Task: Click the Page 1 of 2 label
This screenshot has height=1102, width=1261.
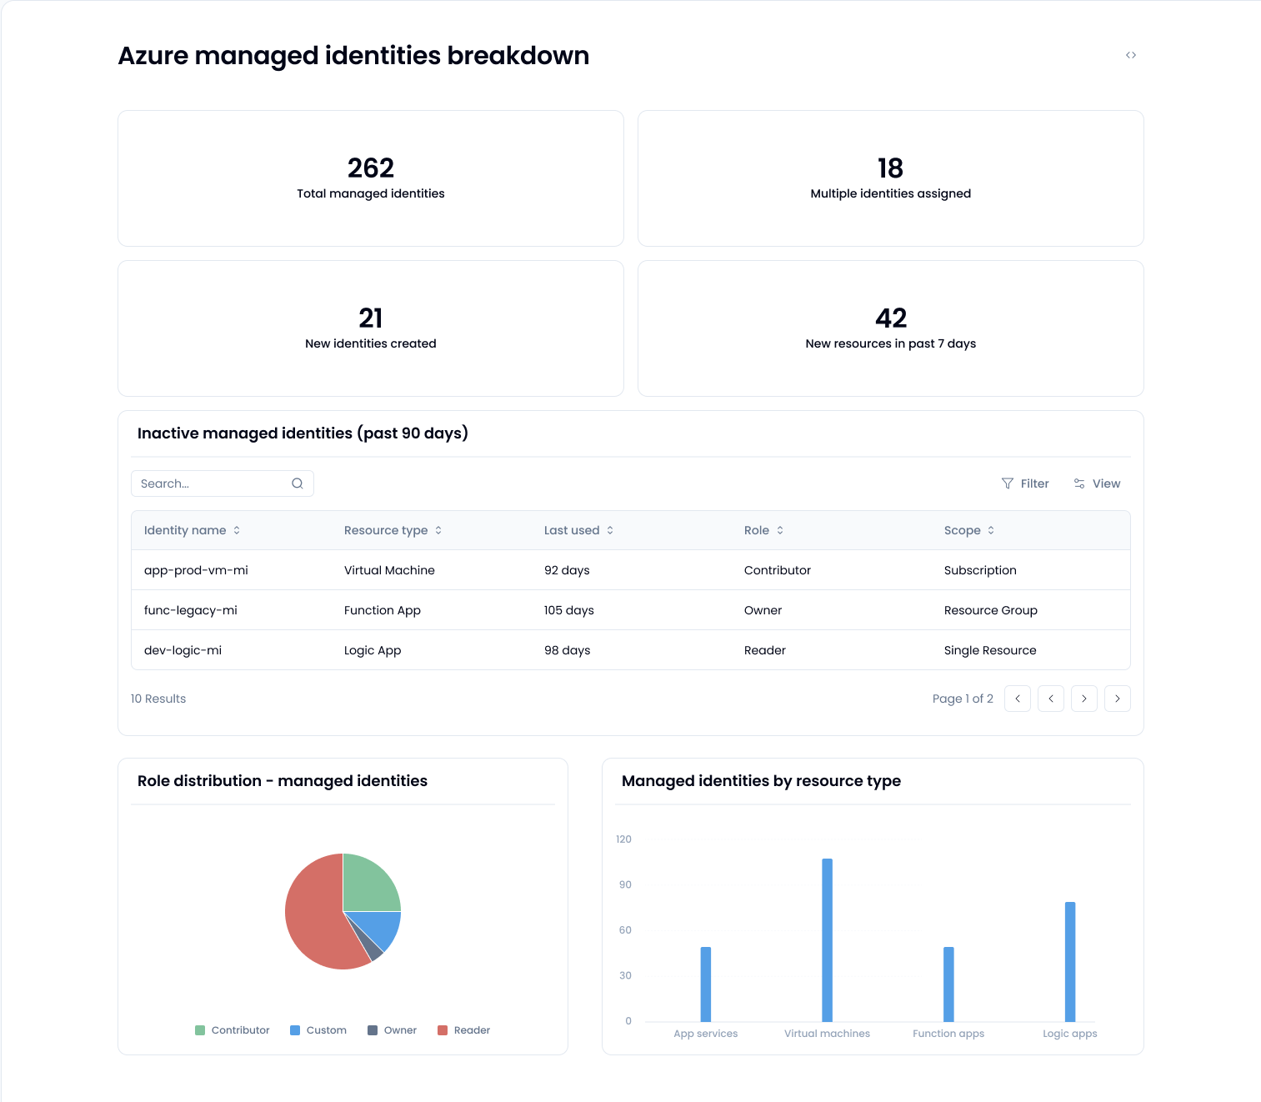Action: (x=963, y=699)
